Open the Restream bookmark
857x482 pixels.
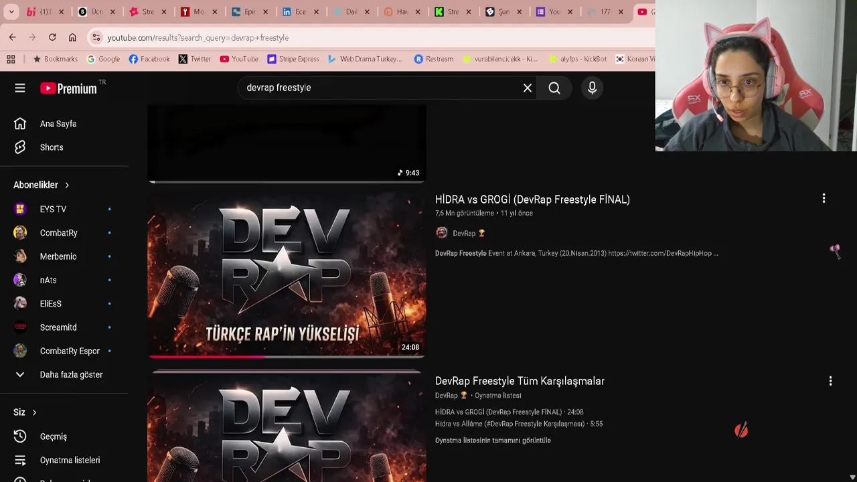[433, 59]
